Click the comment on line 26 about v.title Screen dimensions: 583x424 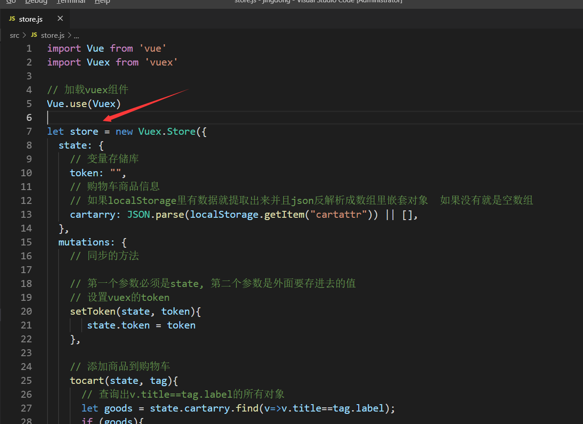click(x=183, y=394)
